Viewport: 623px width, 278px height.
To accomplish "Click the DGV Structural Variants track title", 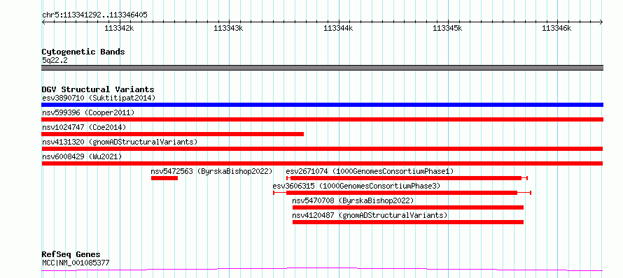I will coord(98,89).
